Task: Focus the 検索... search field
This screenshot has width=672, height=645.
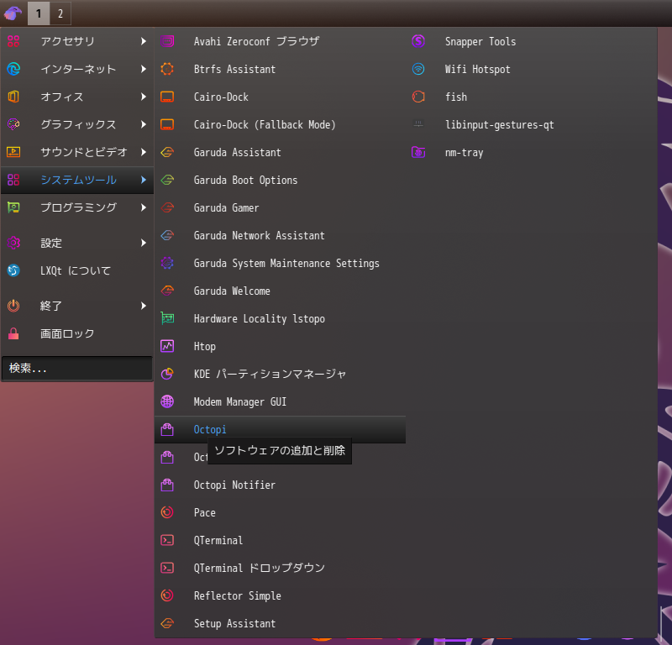Action: pyautogui.click(x=77, y=368)
